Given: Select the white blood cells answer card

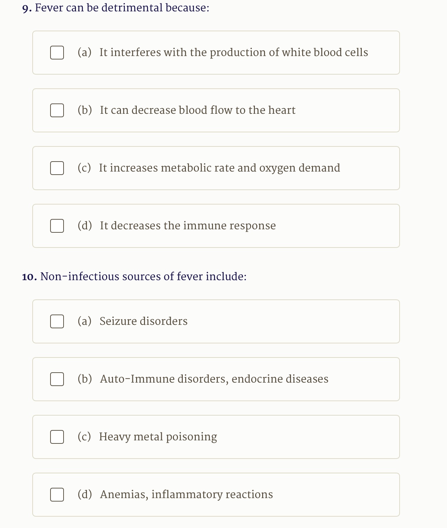Looking at the screenshot, I should [x=216, y=53].
